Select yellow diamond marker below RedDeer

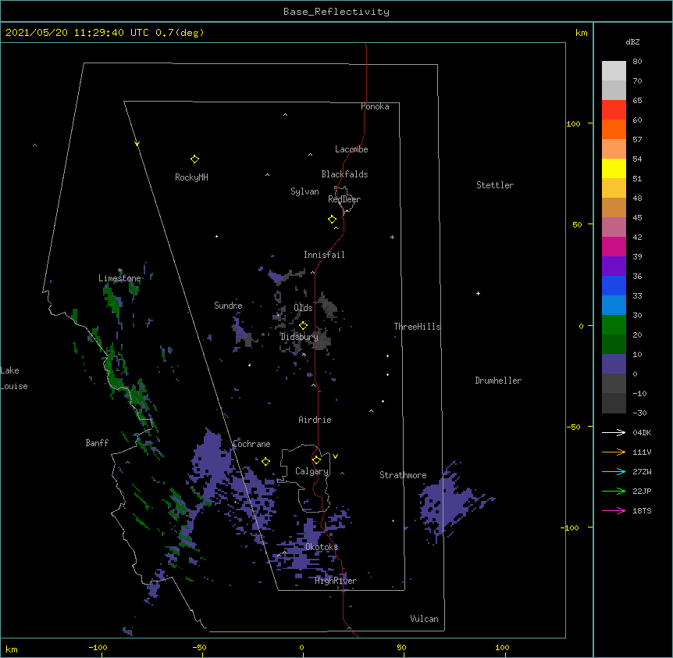pyautogui.click(x=333, y=220)
